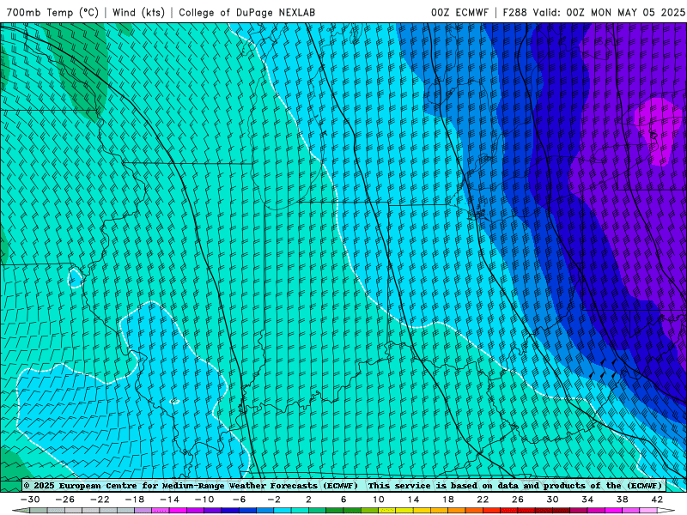The width and height of the screenshot is (687, 515).
Task: Click the legend value 14
Action: (413, 500)
